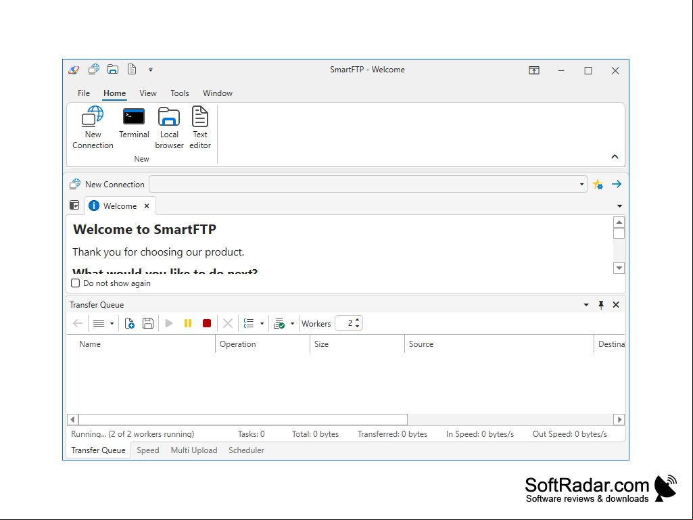Click the favorites star icon
The image size is (693, 520).
(598, 185)
